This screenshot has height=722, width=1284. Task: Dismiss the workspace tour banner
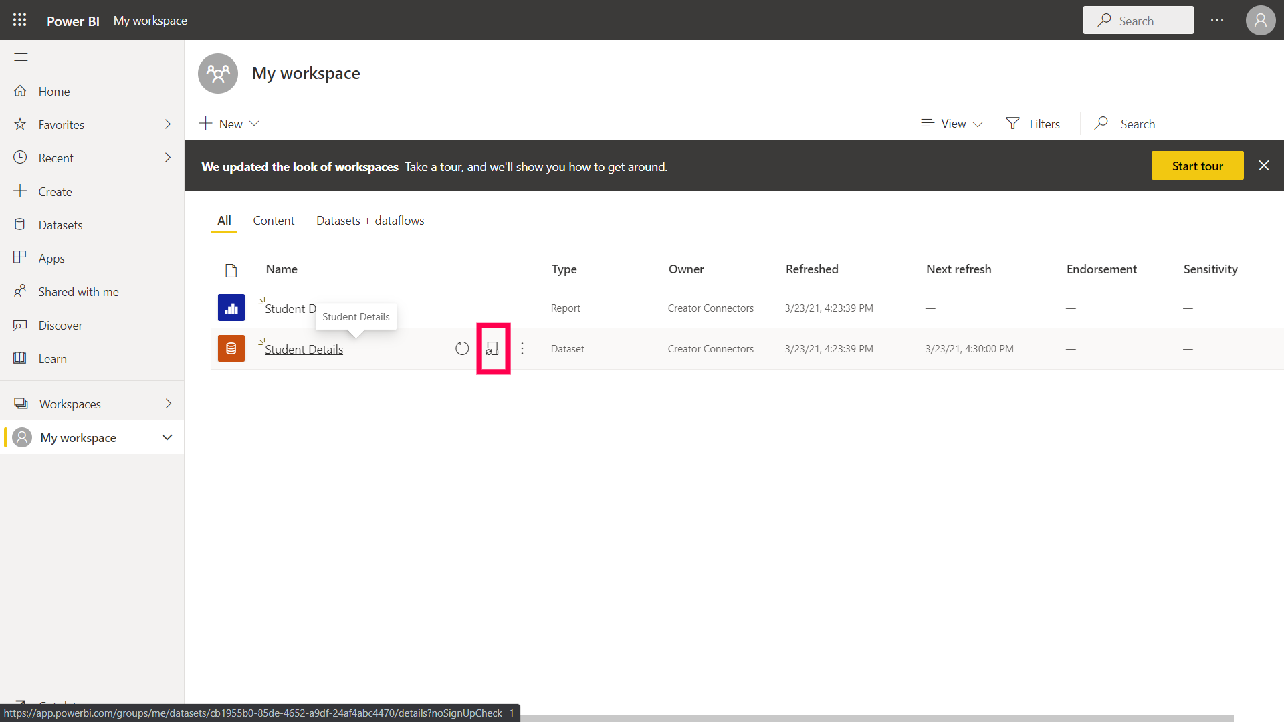click(x=1264, y=166)
